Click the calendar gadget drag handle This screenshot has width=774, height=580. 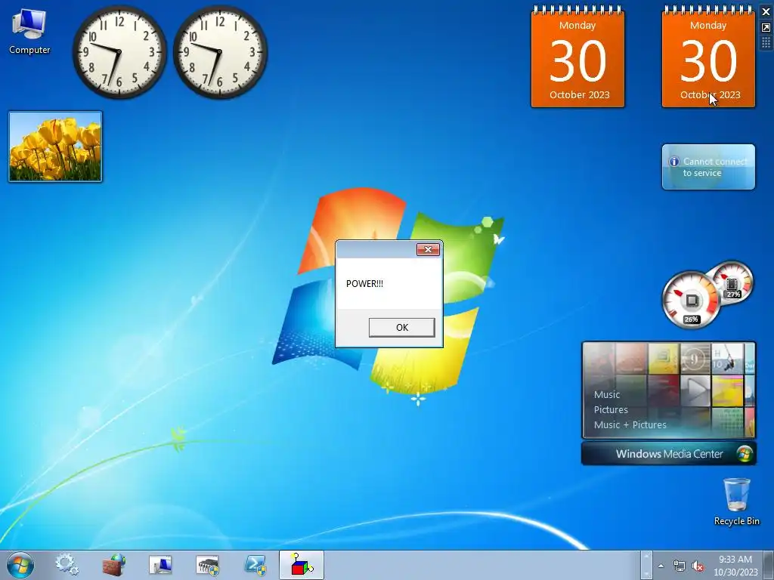click(766, 43)
